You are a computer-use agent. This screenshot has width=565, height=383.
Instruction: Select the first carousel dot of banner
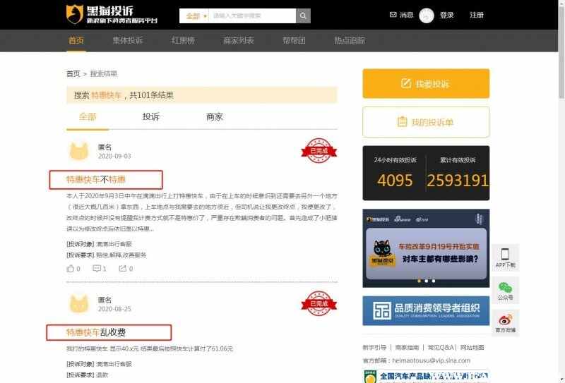419,281
